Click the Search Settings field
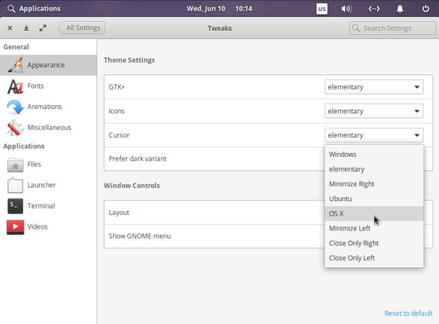439x324 pixels. point(394,28)
